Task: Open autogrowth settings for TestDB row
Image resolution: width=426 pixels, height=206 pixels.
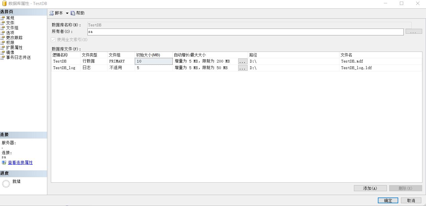Action: 243,61
